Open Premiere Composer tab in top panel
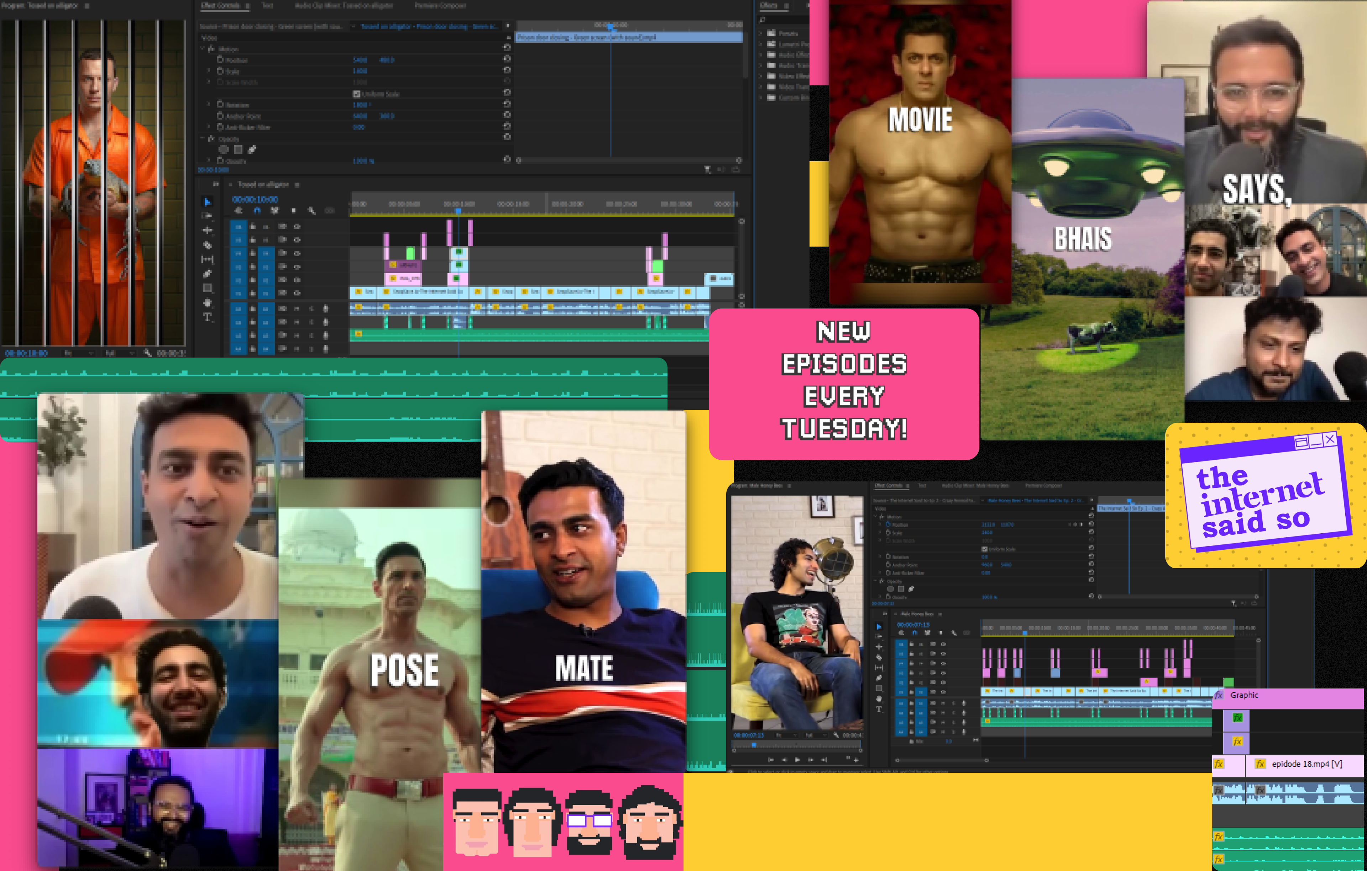Image resolution: width=1367 pixels, height=871 pixels. pyautogui.click(x=440, y=6)
